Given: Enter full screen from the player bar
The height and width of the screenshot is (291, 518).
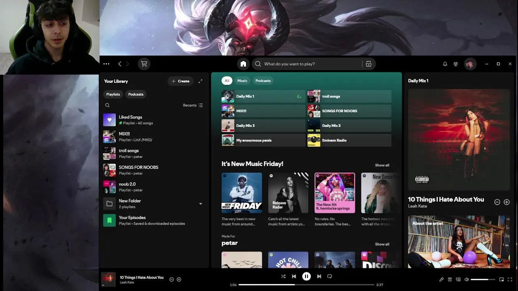Looking at the screenshot, I should click(x=510, y=279).
